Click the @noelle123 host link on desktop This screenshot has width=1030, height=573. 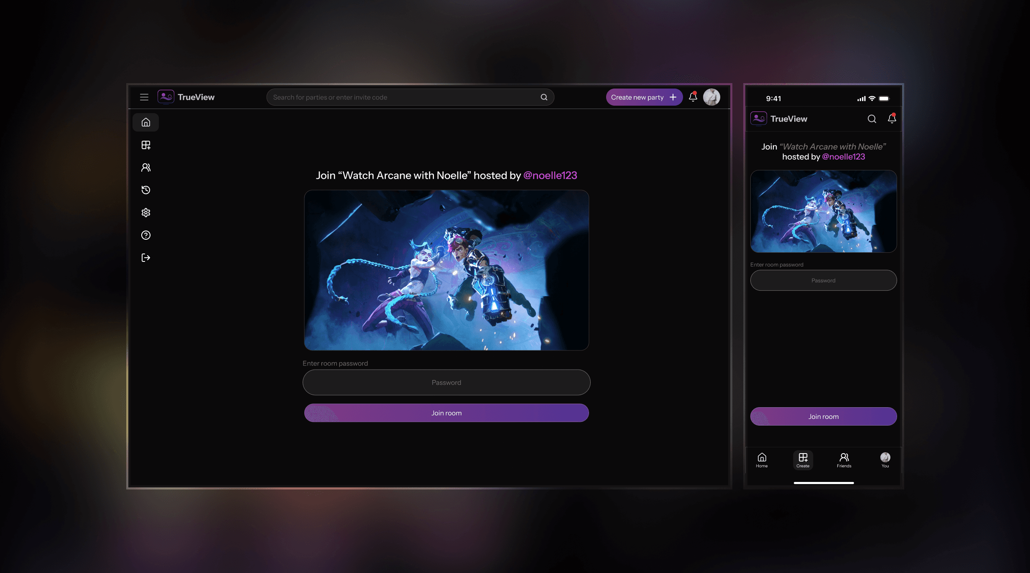pos(550,175)
